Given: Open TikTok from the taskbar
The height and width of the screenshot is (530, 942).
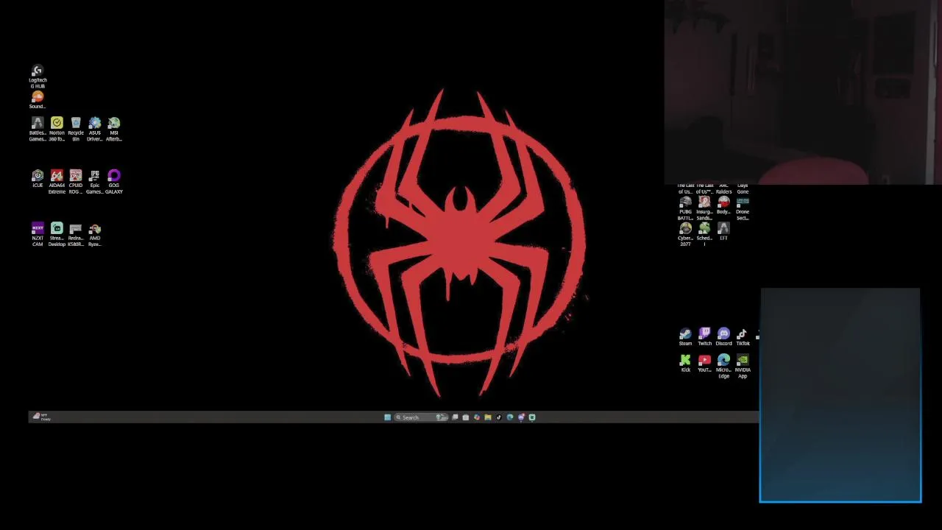Looking at the screenshot, I should 499,417.
